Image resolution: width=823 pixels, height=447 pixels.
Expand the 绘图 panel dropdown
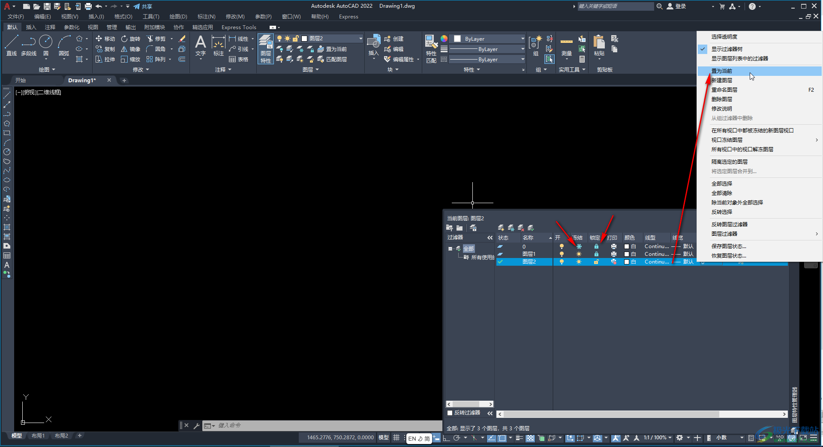pyautogui.click(x=47, y=69)
